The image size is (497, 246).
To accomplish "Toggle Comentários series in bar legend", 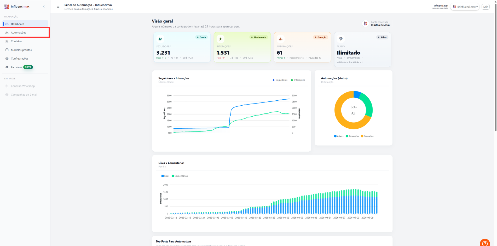I will click(x=180, y=176).
